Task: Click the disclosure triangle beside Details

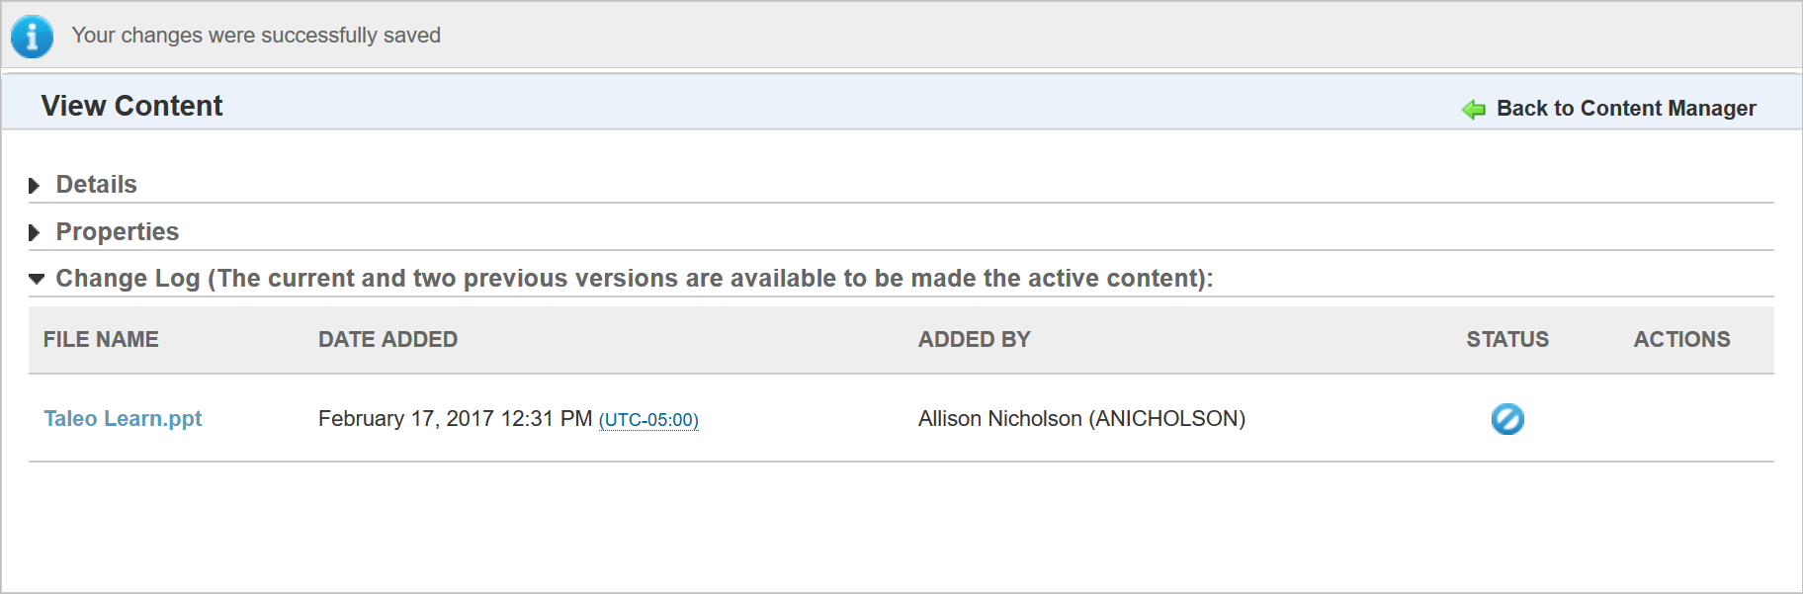Action: click(36, 184)
